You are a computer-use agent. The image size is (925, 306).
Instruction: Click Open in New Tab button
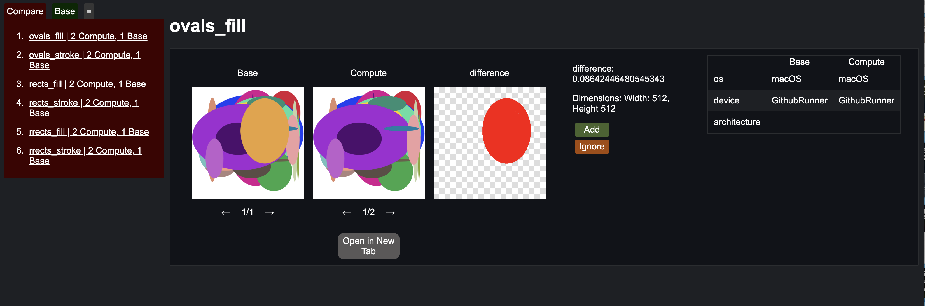pos(368,246)
